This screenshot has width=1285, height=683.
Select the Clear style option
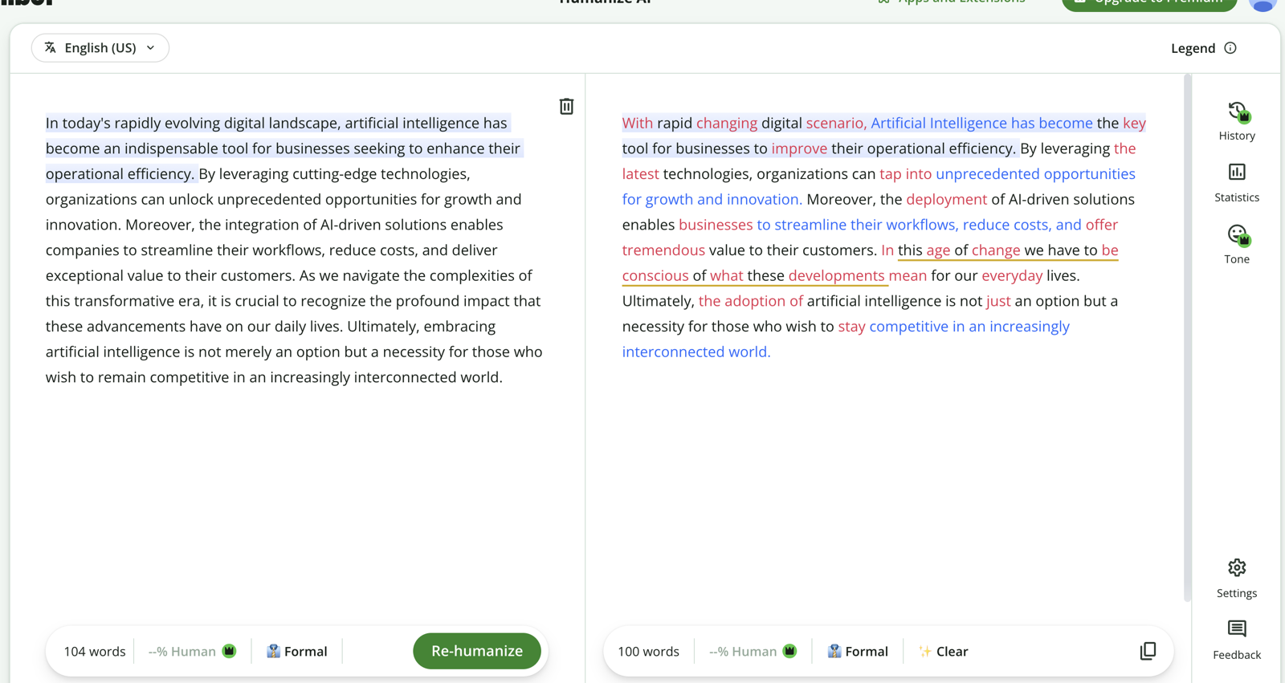pos(944,651)
